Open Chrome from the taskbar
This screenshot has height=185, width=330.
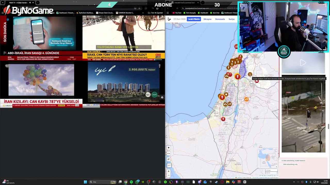126,182
